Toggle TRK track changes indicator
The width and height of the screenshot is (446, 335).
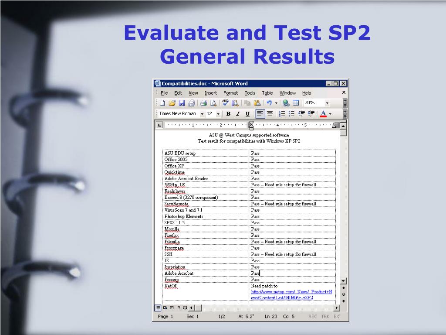click(x=325, y=317)
